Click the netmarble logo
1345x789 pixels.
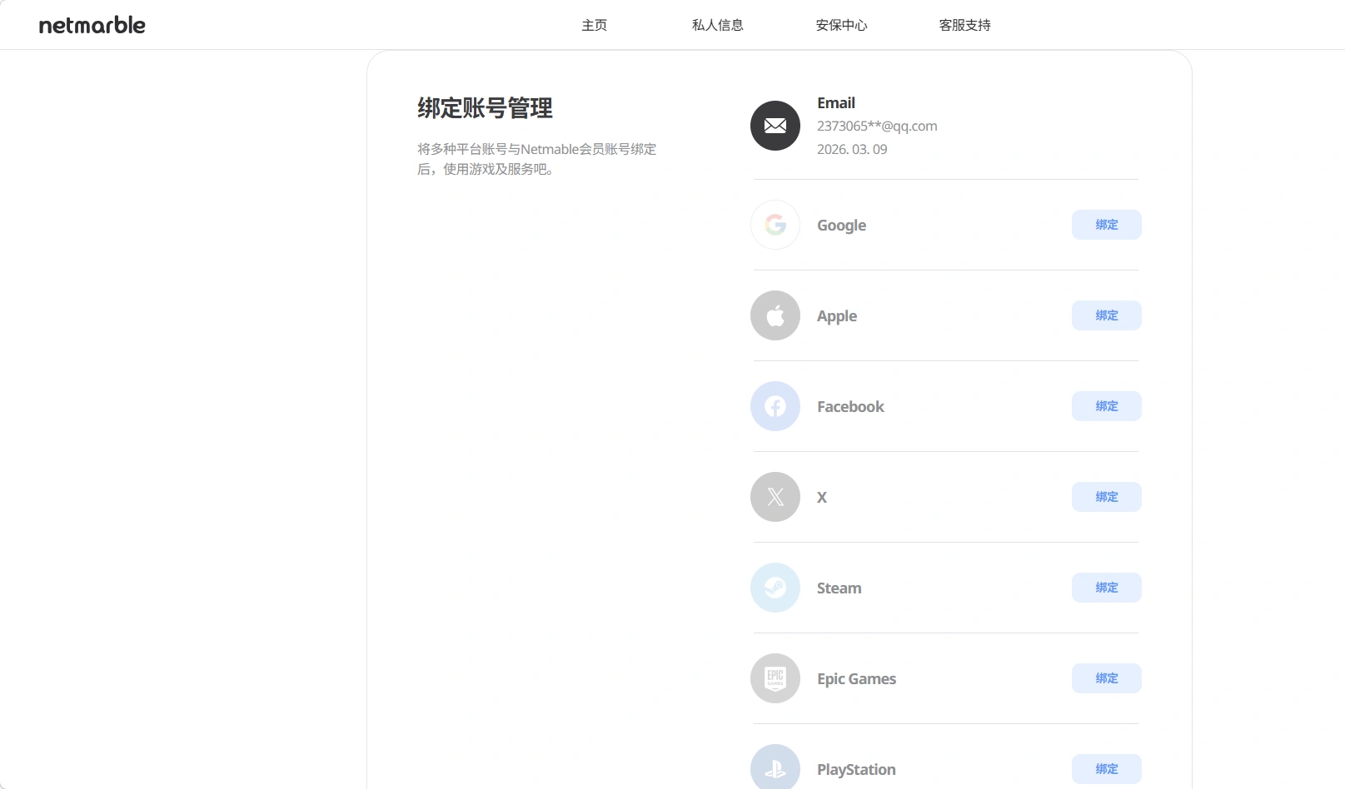pos(92,25)
